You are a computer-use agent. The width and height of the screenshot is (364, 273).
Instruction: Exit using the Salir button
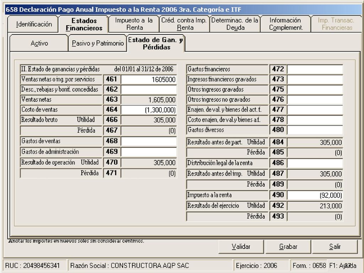point(335,247)
